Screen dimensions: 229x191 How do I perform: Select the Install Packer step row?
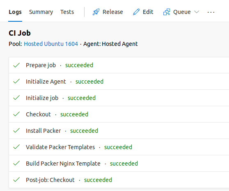119,130
